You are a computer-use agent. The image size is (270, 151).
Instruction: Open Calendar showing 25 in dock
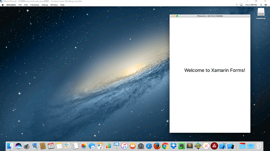coord(51,146)
